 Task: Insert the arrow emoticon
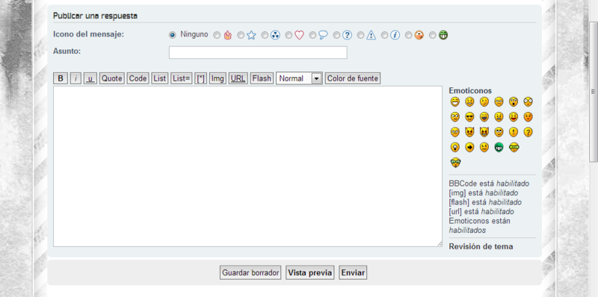469,147
